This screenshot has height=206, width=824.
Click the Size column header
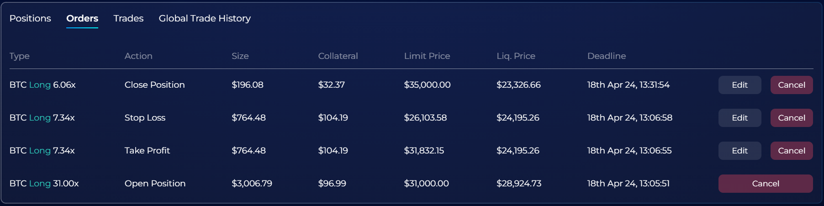tap(240, 56)
